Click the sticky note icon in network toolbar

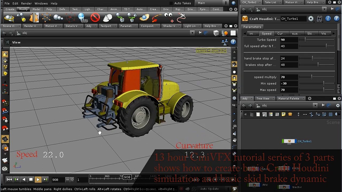[283, 114]
